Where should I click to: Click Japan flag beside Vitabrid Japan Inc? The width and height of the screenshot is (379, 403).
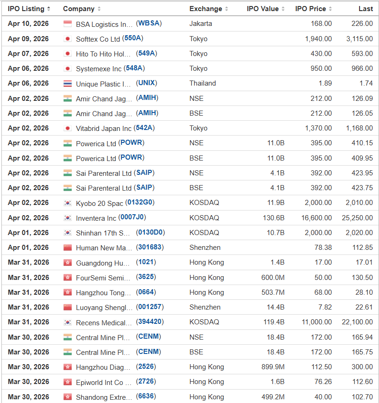click(x=67, y=128)
